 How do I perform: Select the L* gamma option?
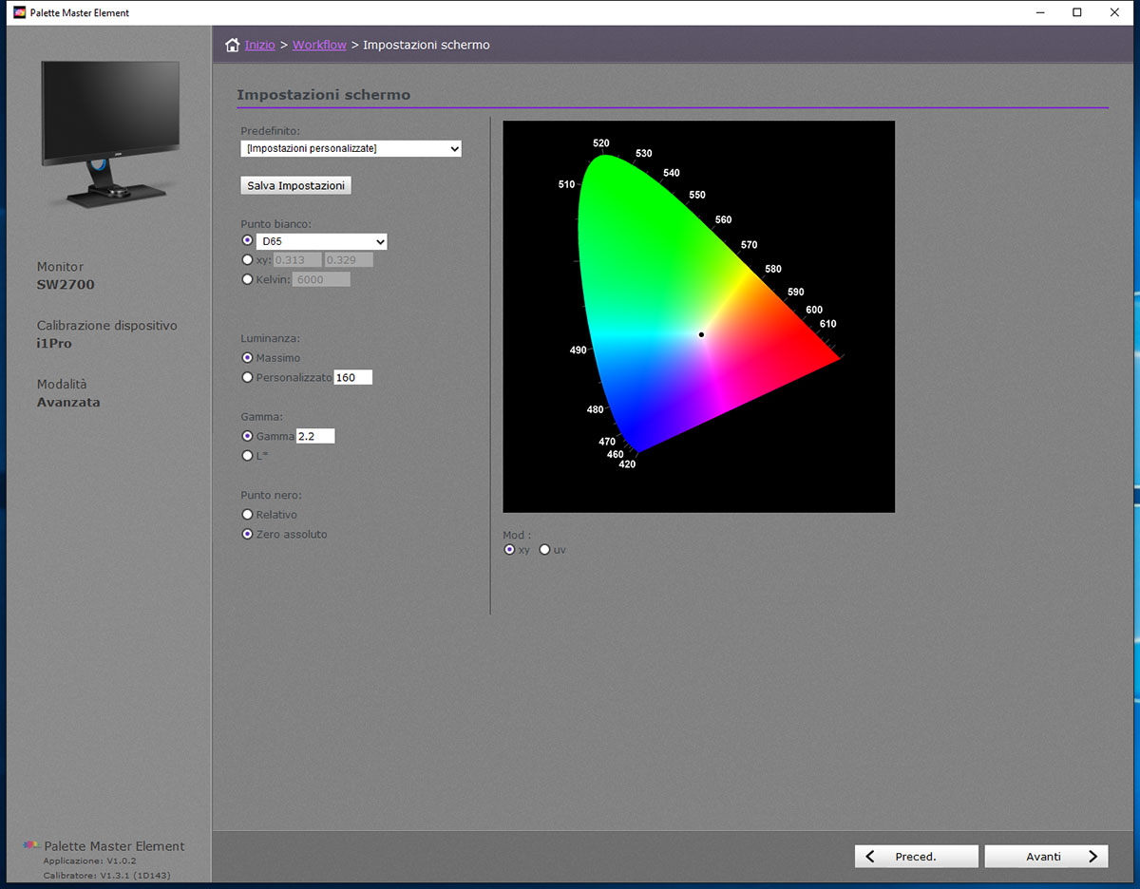[248, 456]
